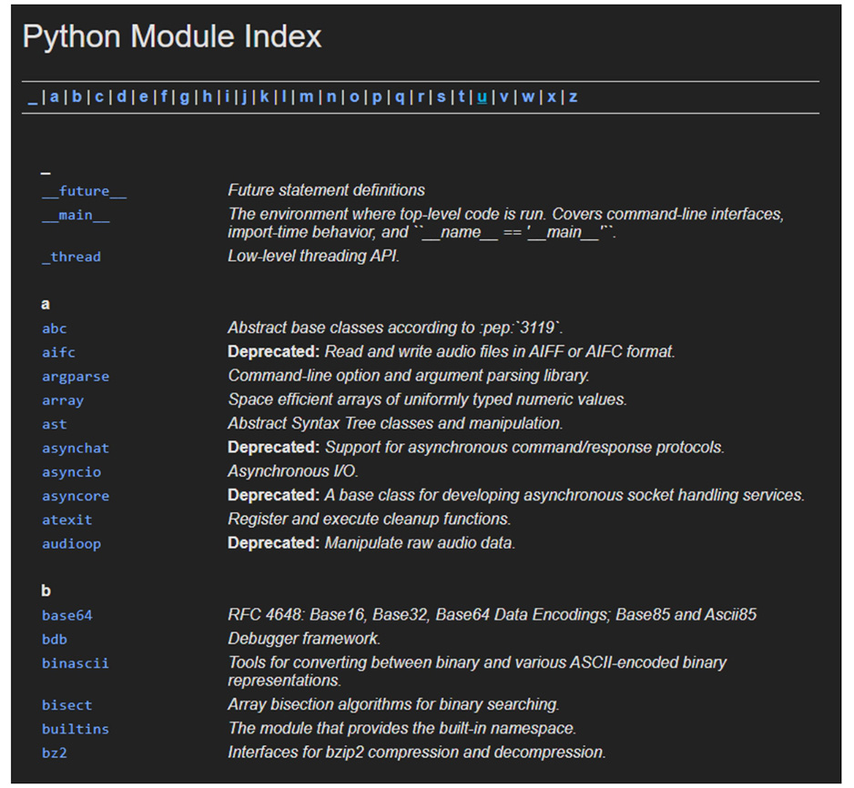
Task: Jump to letter 'n' in the alphabet index
Action: tap(331, 96)
